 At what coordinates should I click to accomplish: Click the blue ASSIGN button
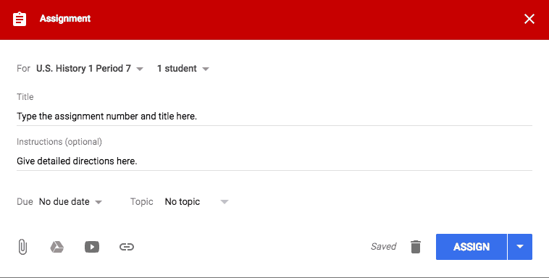coord(472,247)
